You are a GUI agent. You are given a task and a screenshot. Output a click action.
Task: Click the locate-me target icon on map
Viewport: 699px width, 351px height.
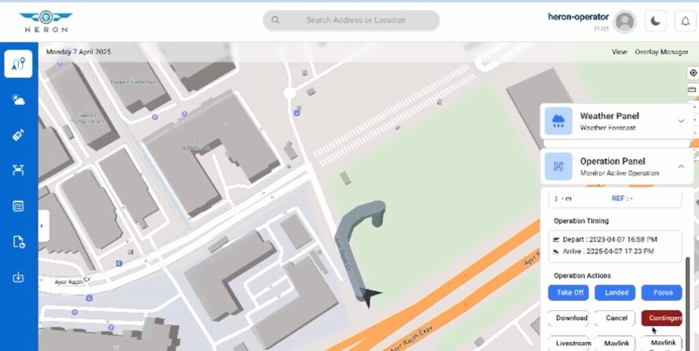point(693,73)
